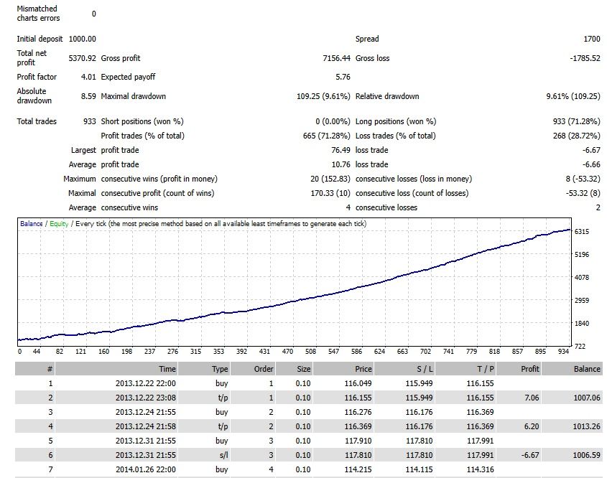This screenshot has width=607, height=478.
Task: Click Mismatched charts errors label
Action: [38, 14]
